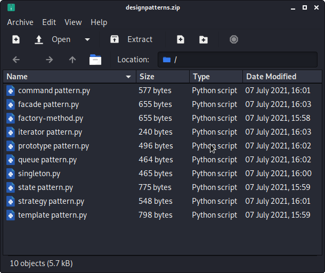
Task: Navigate back with the left arrow
Action: tap(16, 60)
